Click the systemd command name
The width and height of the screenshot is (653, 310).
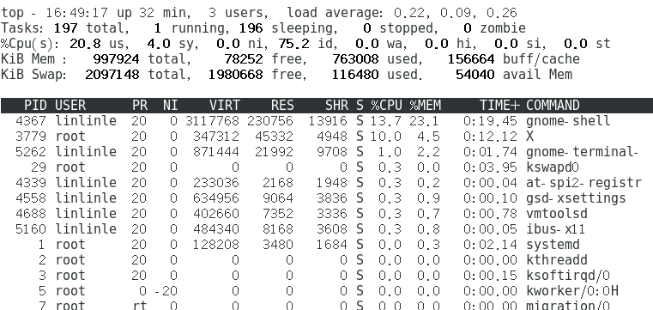553,244
